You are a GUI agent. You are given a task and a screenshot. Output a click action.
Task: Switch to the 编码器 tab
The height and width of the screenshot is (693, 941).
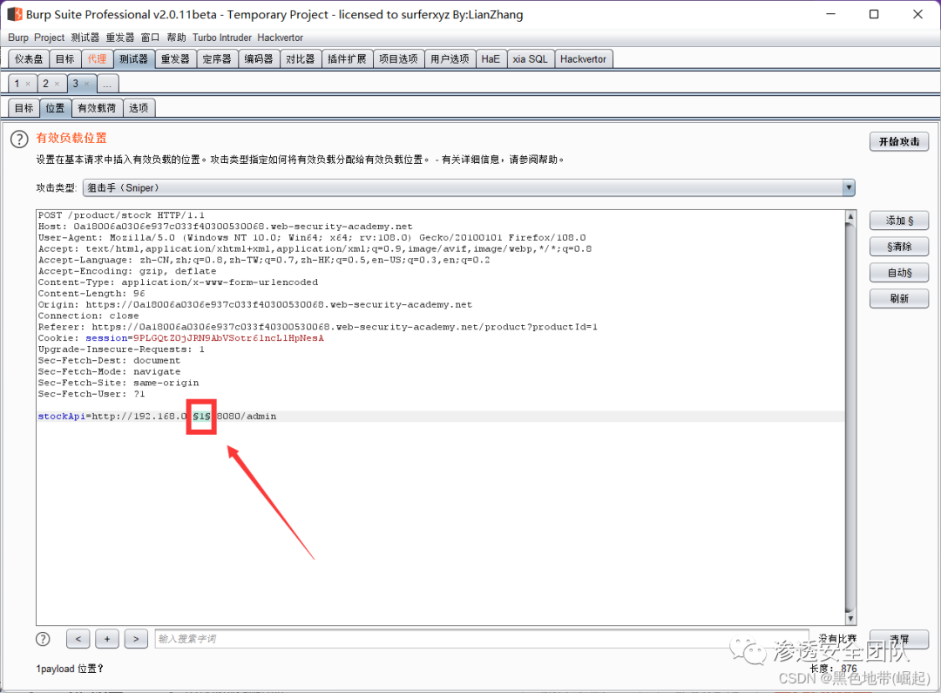(x=259, y=59)
